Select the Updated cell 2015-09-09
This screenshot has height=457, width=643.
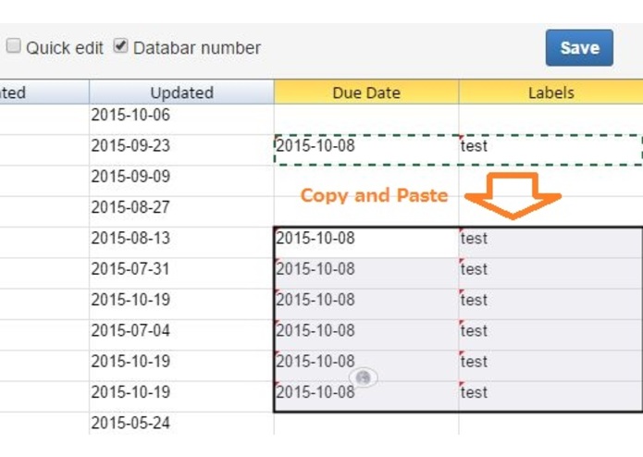[x=181, y=180]
